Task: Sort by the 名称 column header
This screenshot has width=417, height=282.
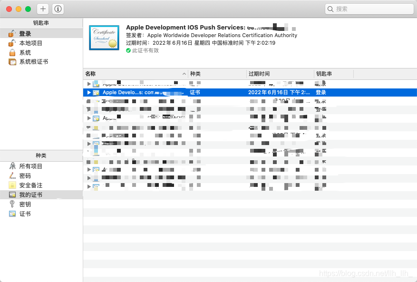Action: click(x=136, y=74)
